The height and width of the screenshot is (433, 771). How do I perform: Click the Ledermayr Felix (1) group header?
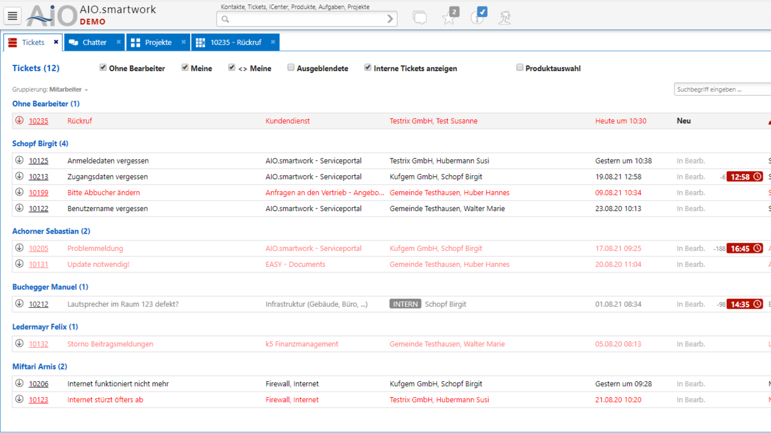click(45, 327)
